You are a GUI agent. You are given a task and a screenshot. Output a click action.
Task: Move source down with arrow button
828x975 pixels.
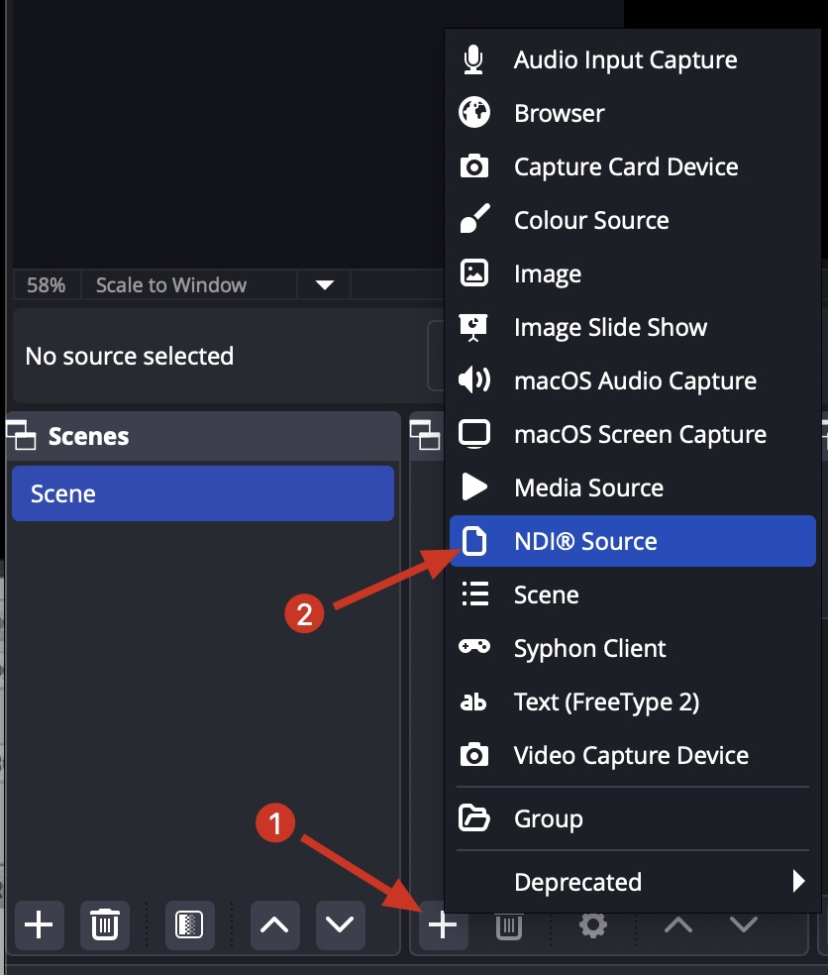pos(744,924)
